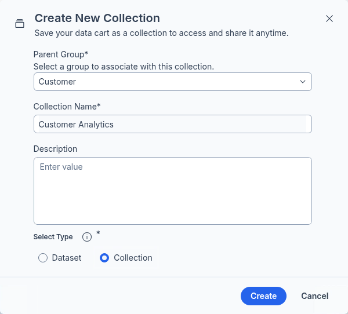Click the data cart subtitle text
This screenshot has width=348, height=314.
162,33
